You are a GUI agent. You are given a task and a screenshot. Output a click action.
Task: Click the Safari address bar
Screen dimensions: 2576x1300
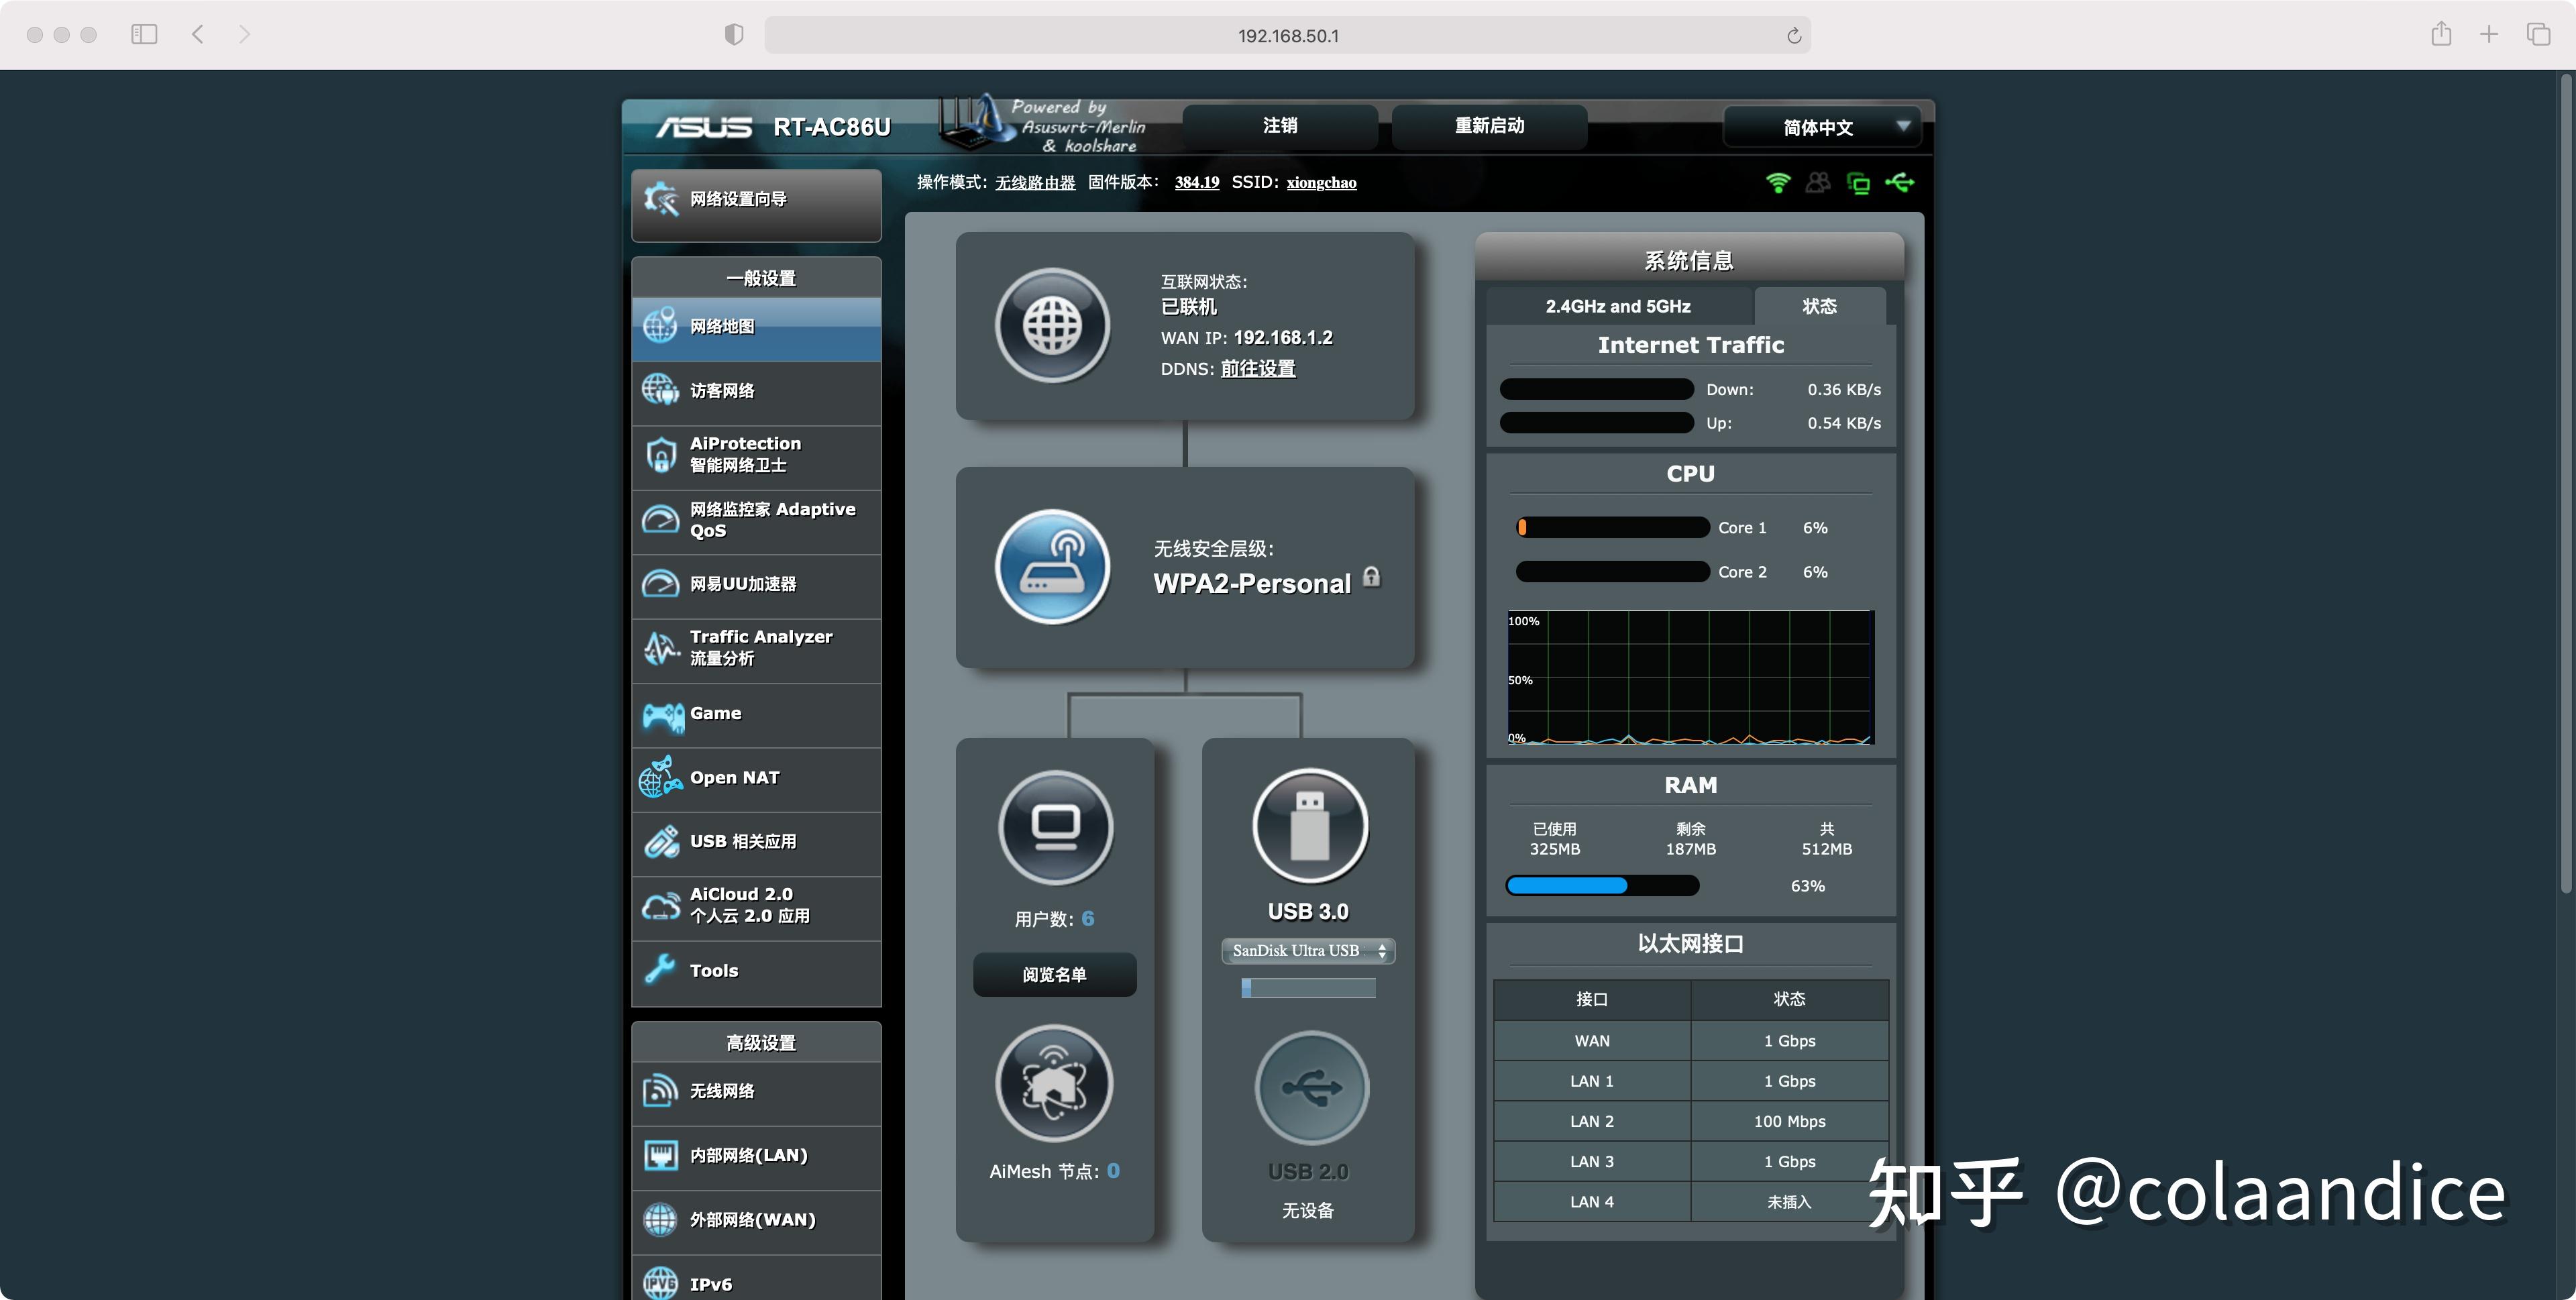(x=1287, y=35)
